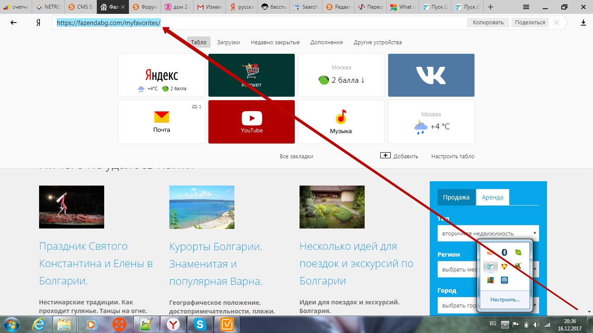593x333 pixels.
Task: Open the VK tile on the tableau
Action: [x=431, y=75]
